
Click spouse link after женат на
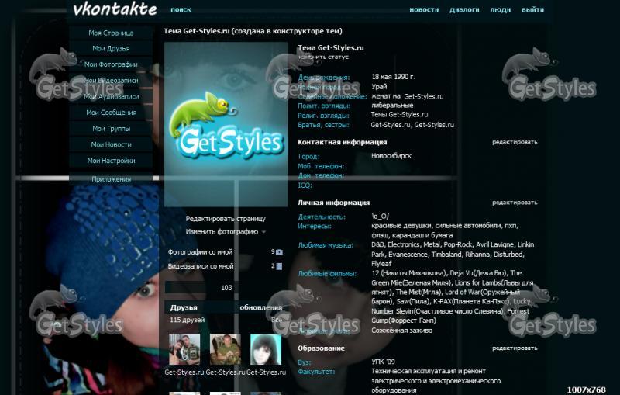coord(423,96)
